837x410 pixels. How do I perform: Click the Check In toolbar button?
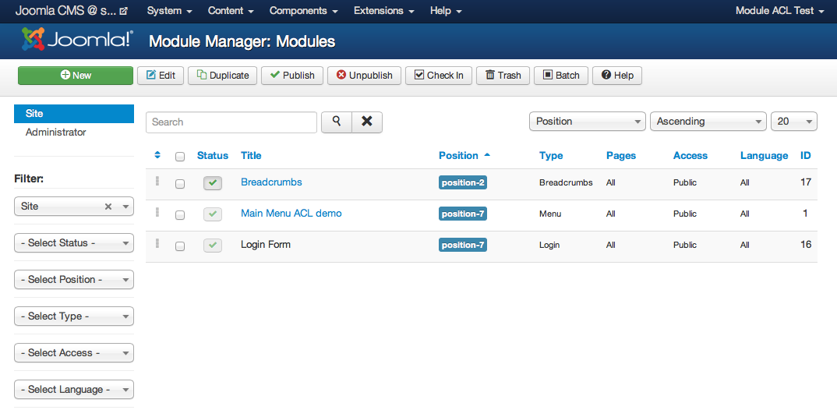click(439, 76)
